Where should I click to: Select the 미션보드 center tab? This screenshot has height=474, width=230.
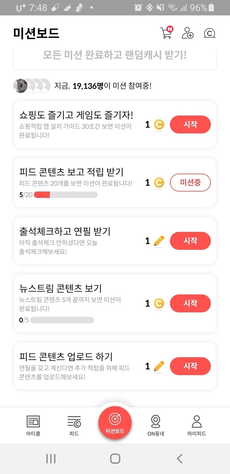(x=115, y=423)
